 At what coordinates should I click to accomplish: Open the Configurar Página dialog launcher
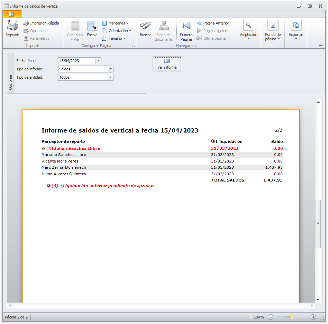(x=134, y=46)
